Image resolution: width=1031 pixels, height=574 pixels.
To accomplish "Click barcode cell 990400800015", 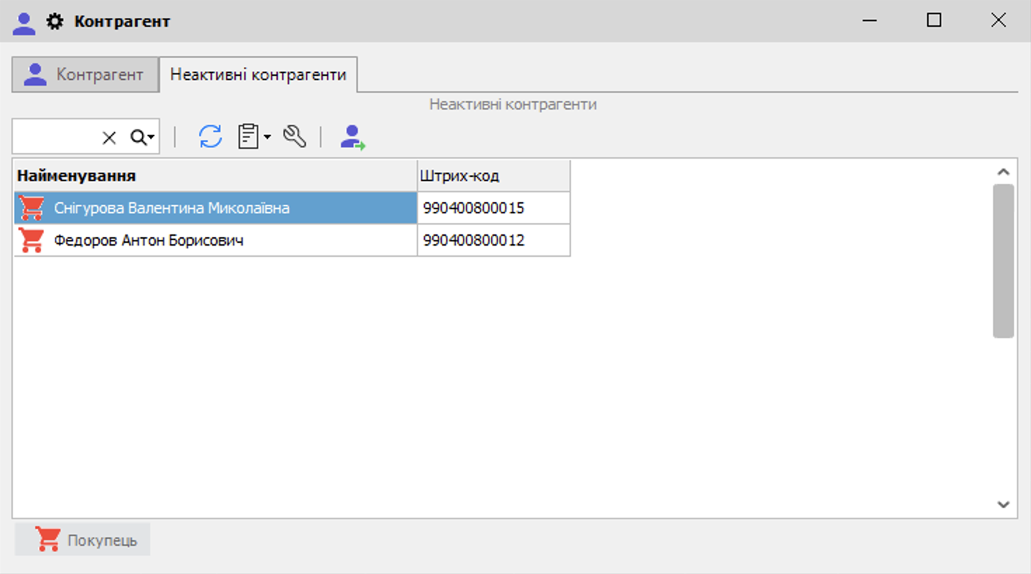I will coord(494,208).
